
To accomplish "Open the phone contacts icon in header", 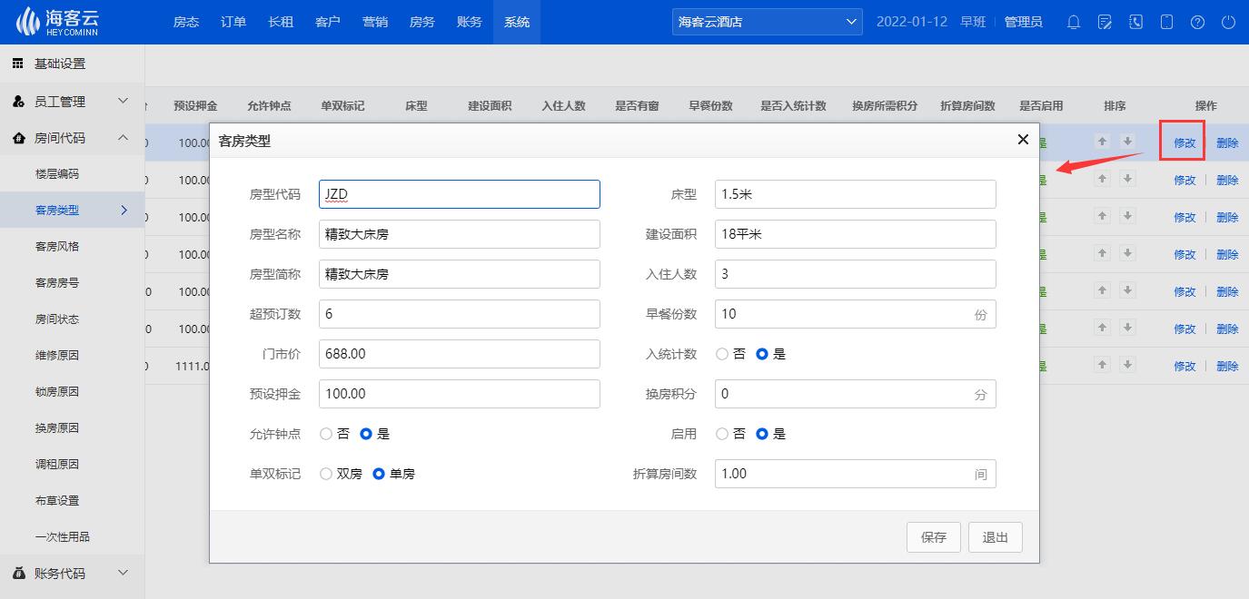I will tap(1135, 22).
